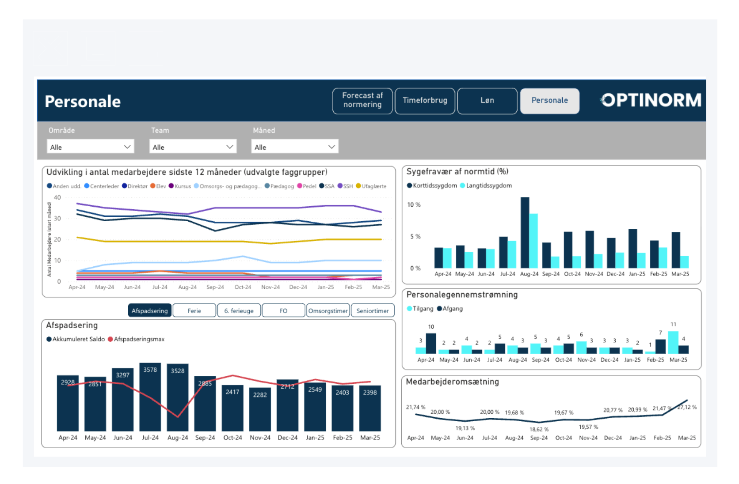
Task: Go to the Løn page
Action: pyautogui.click(x=487, y=101)
